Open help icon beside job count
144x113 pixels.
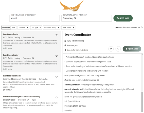pyautogui.click(x=142, y=27)
